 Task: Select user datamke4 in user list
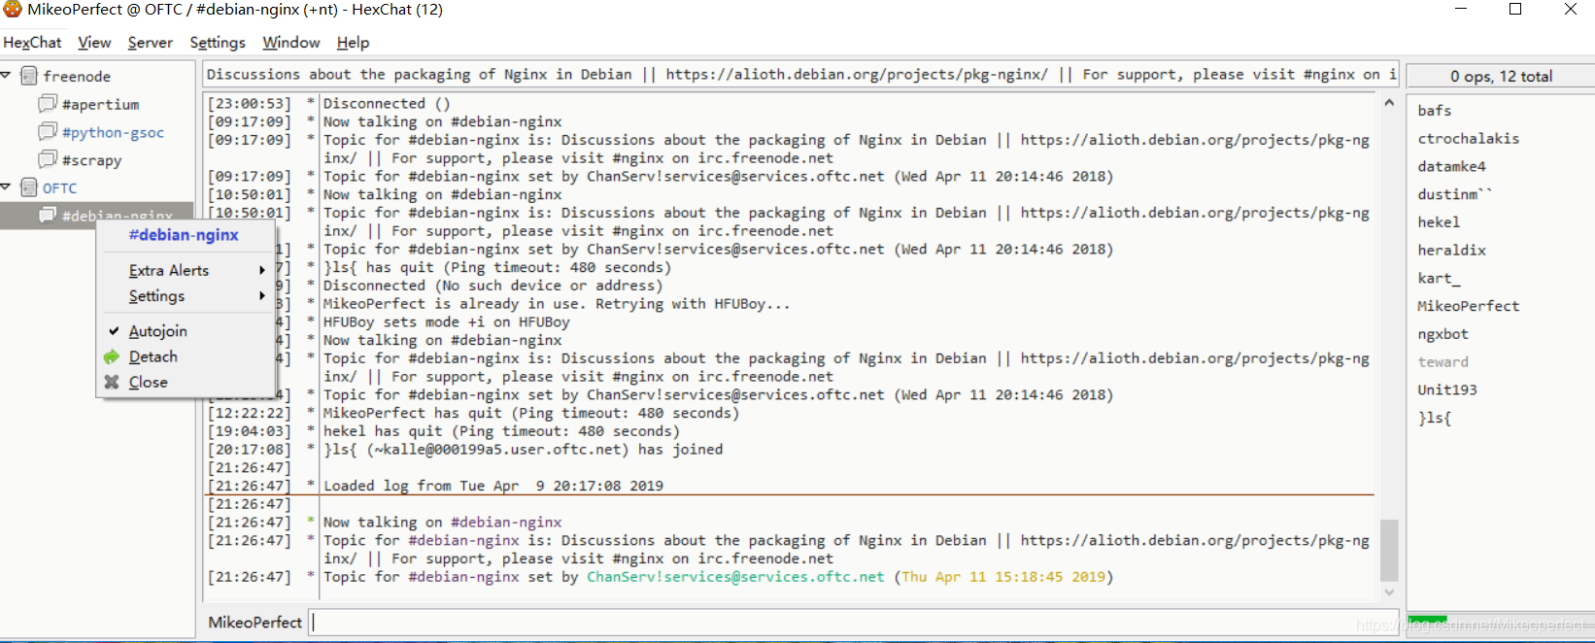1451,166
